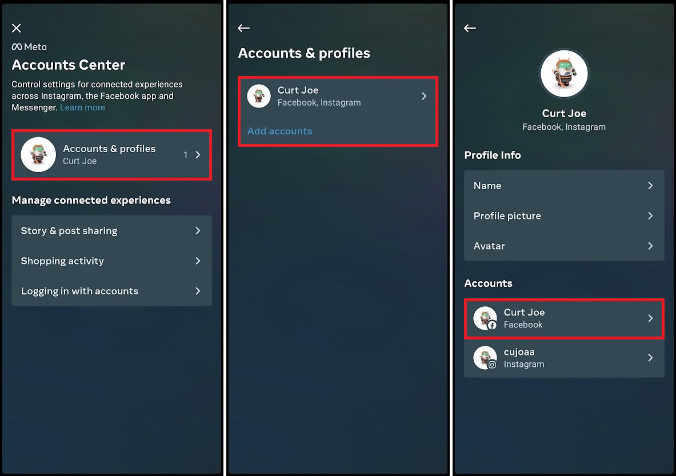676x476 pixels.
Task: Select the Curt Joe Facebook account row
Action: [x=564, y=318]
